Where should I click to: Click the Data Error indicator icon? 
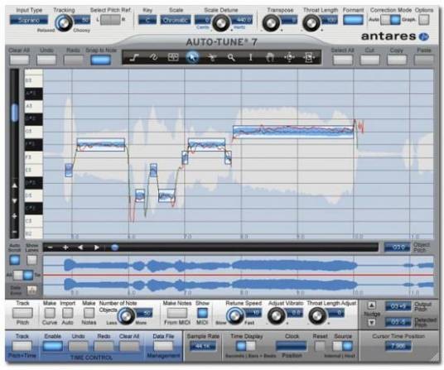[31, 290]
